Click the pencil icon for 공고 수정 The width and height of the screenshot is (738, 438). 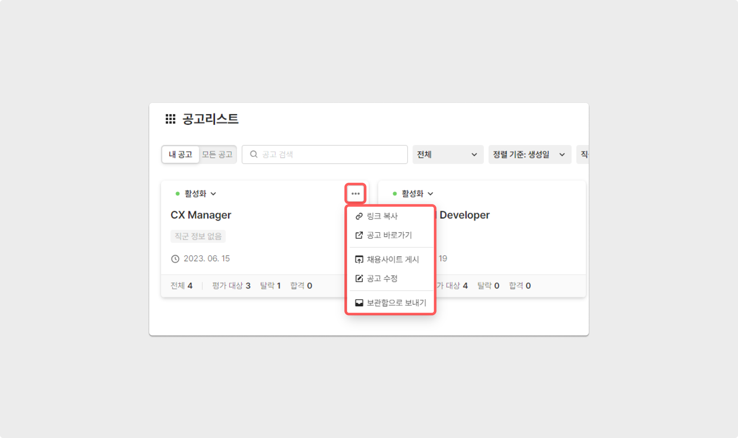[x=359, y=279]
